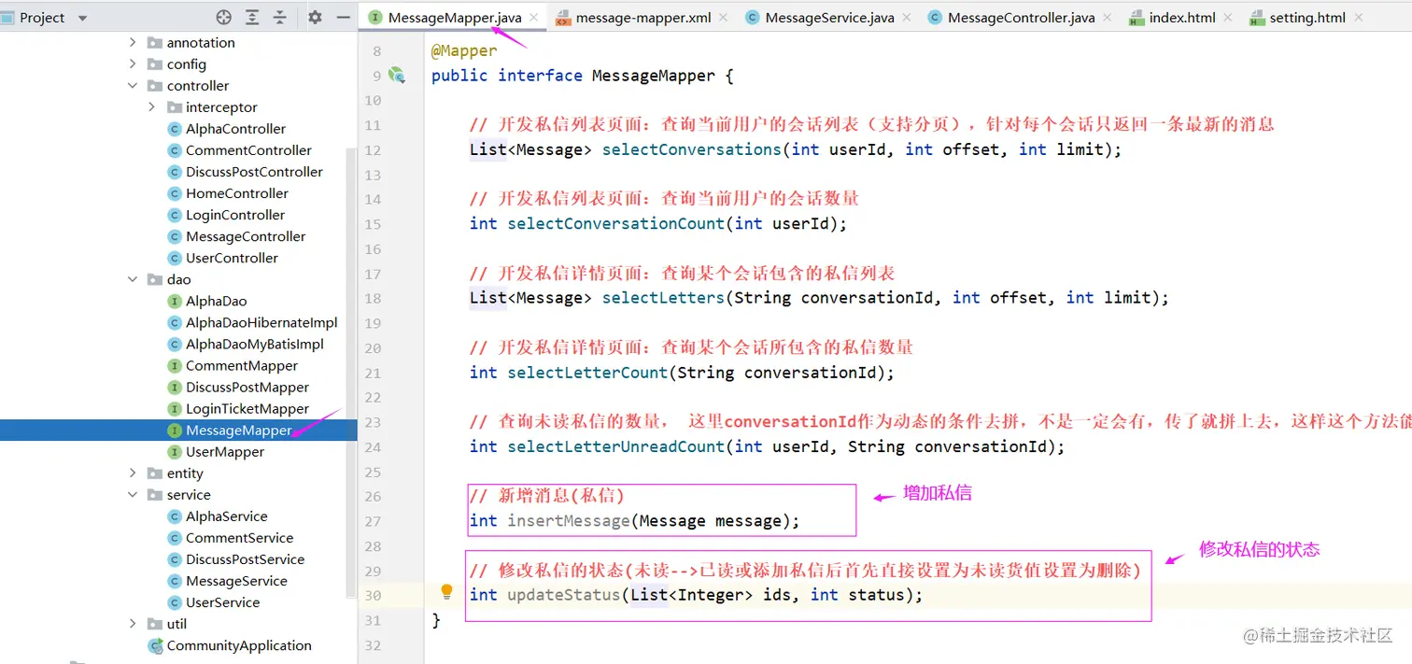Click line number 30 in gutter

pyautogui.click(x=373, y=596)
